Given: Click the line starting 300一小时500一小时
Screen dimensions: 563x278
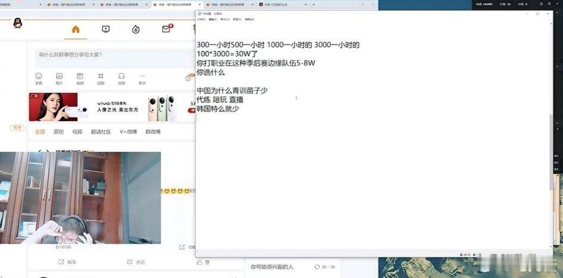Looking at the screenshot, I should [279, 45].
